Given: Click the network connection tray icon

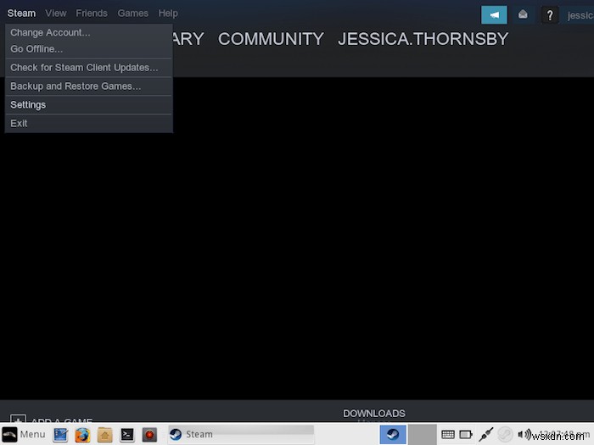Looking at the screenshot, I should tap(485, 434).
